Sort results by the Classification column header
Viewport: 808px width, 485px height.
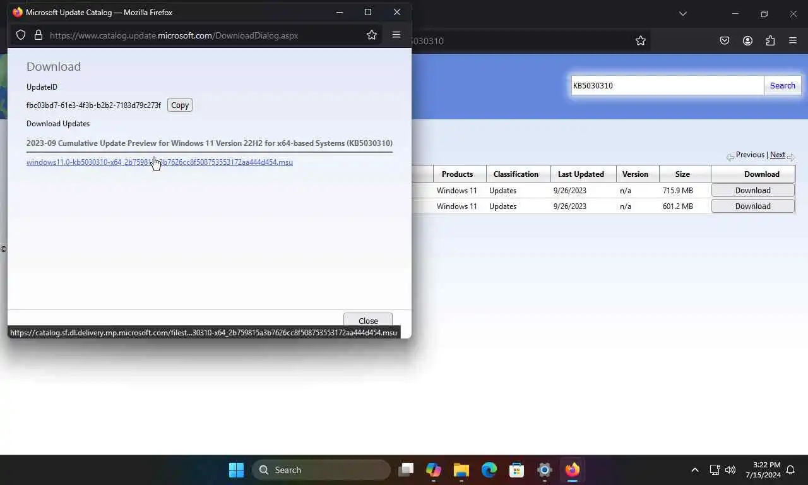516,174
